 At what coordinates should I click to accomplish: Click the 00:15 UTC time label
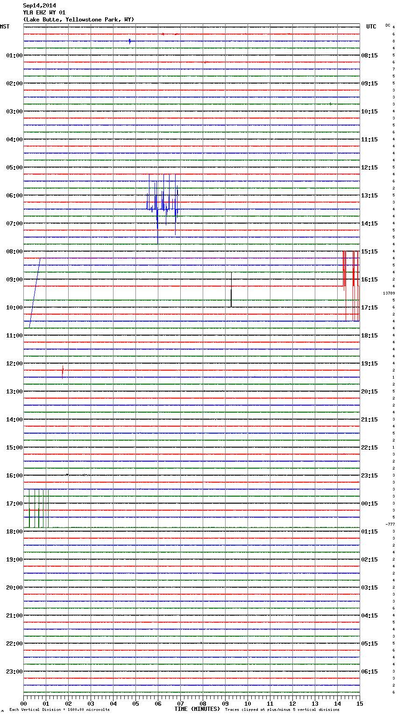tap(369, 504)
